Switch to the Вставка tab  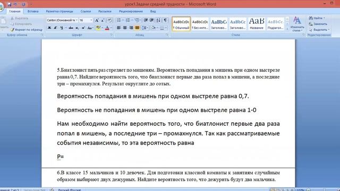click(33, 11)
